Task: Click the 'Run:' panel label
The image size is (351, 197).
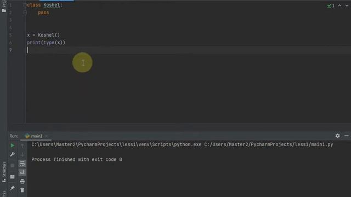Action: pos(14,136)
